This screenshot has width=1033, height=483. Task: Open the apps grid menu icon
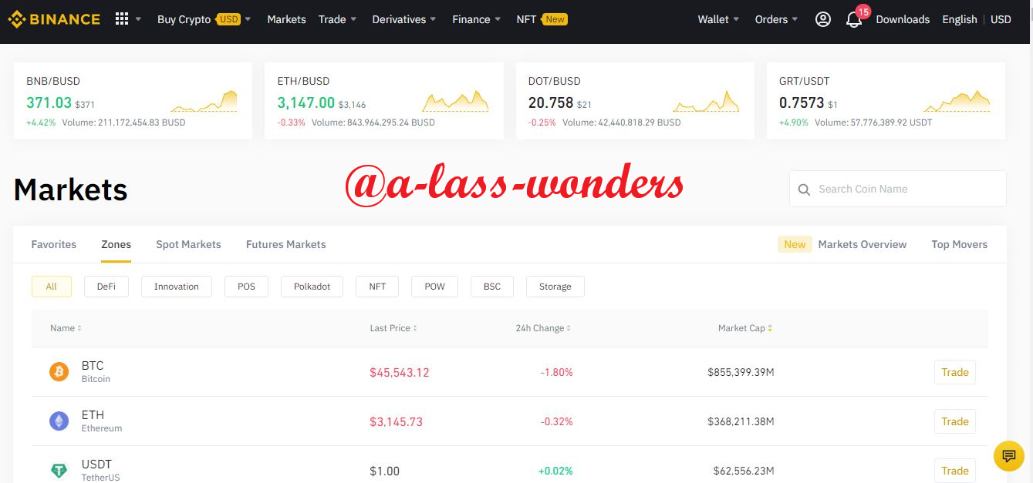click(122, 19)
